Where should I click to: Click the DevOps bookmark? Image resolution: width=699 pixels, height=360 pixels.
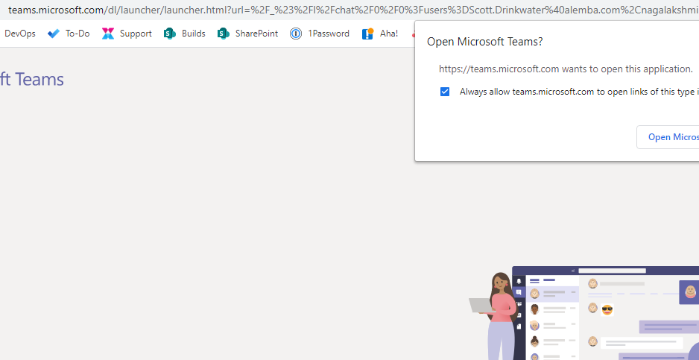(19, 34)
